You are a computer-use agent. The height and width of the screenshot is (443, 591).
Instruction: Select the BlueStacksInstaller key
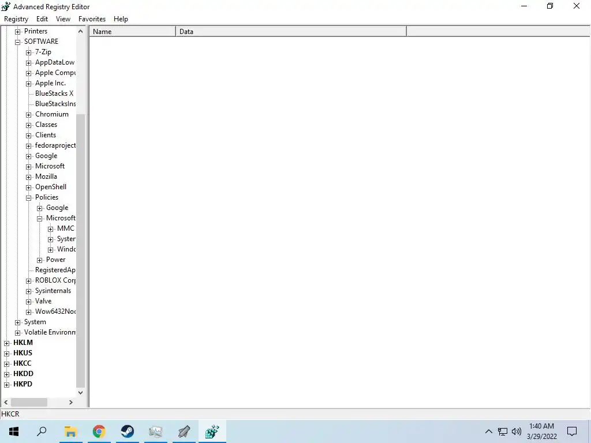pos(55,104)
